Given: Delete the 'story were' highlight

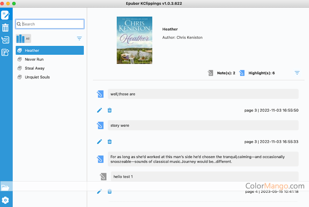Looking at the screenshot, I should point(109,142).
